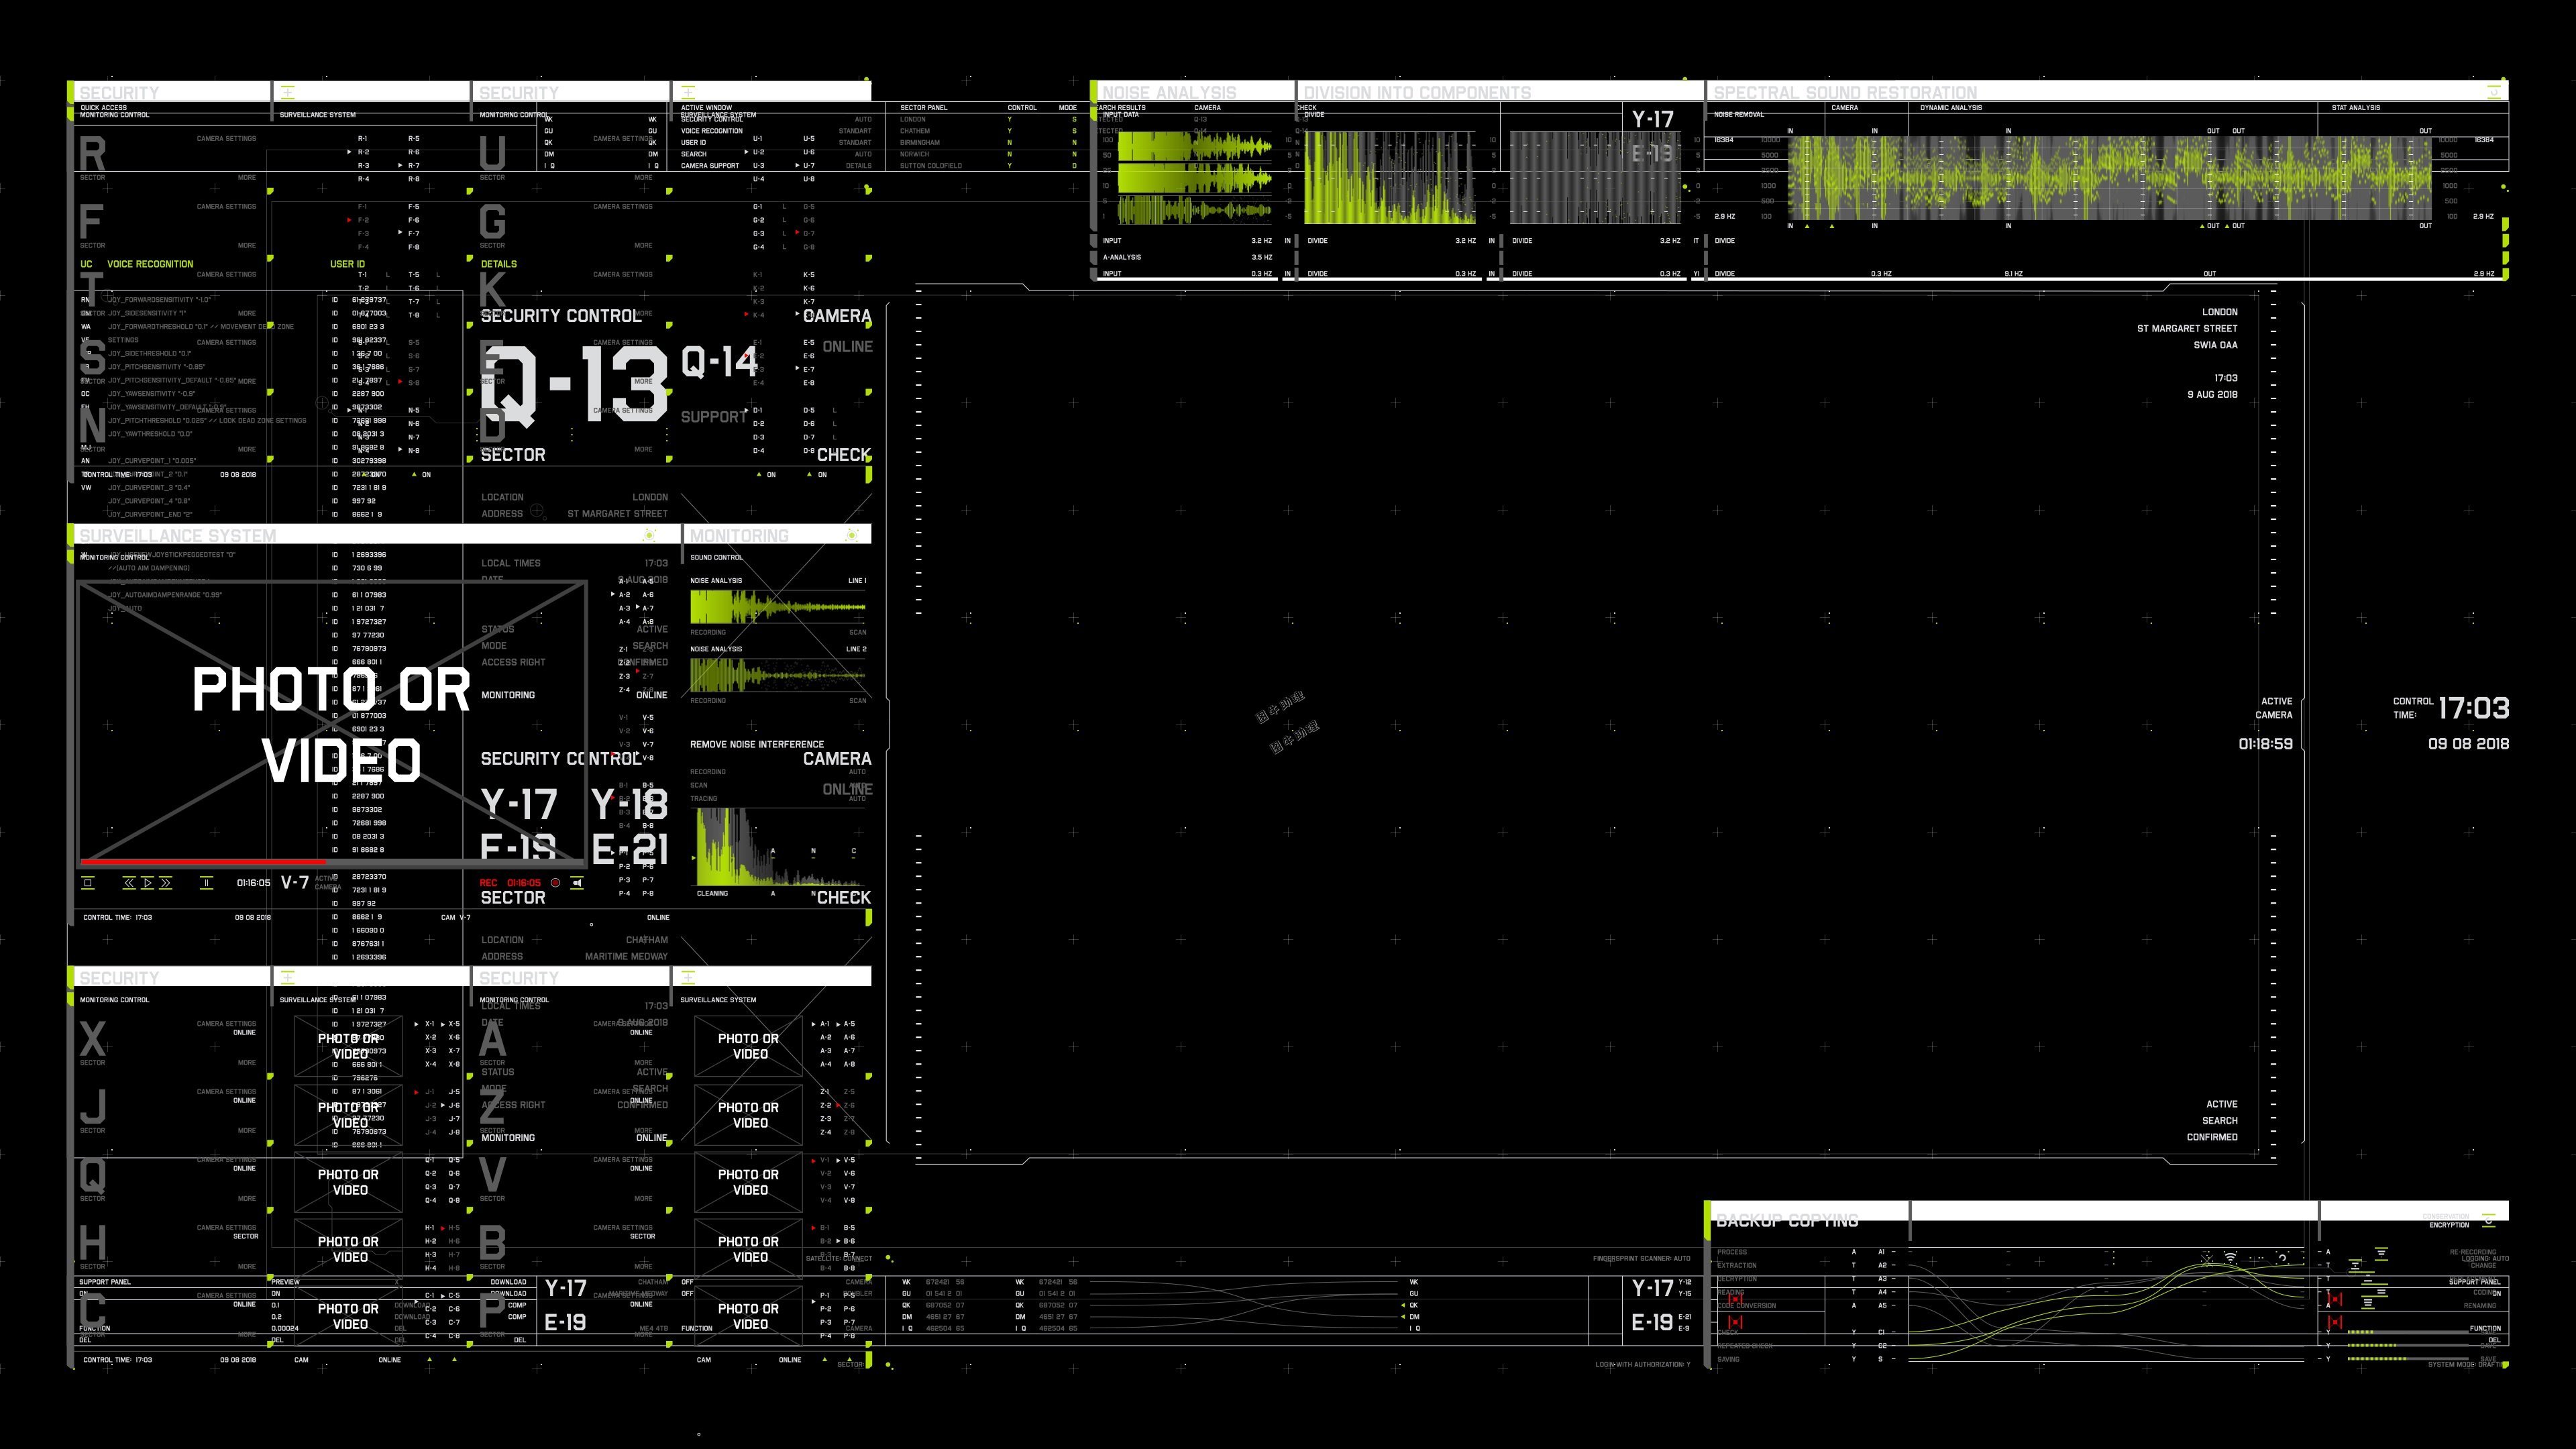Click the red marker under CODE CONVERSION row

pyautogui.click(x=1735, y=1322)
